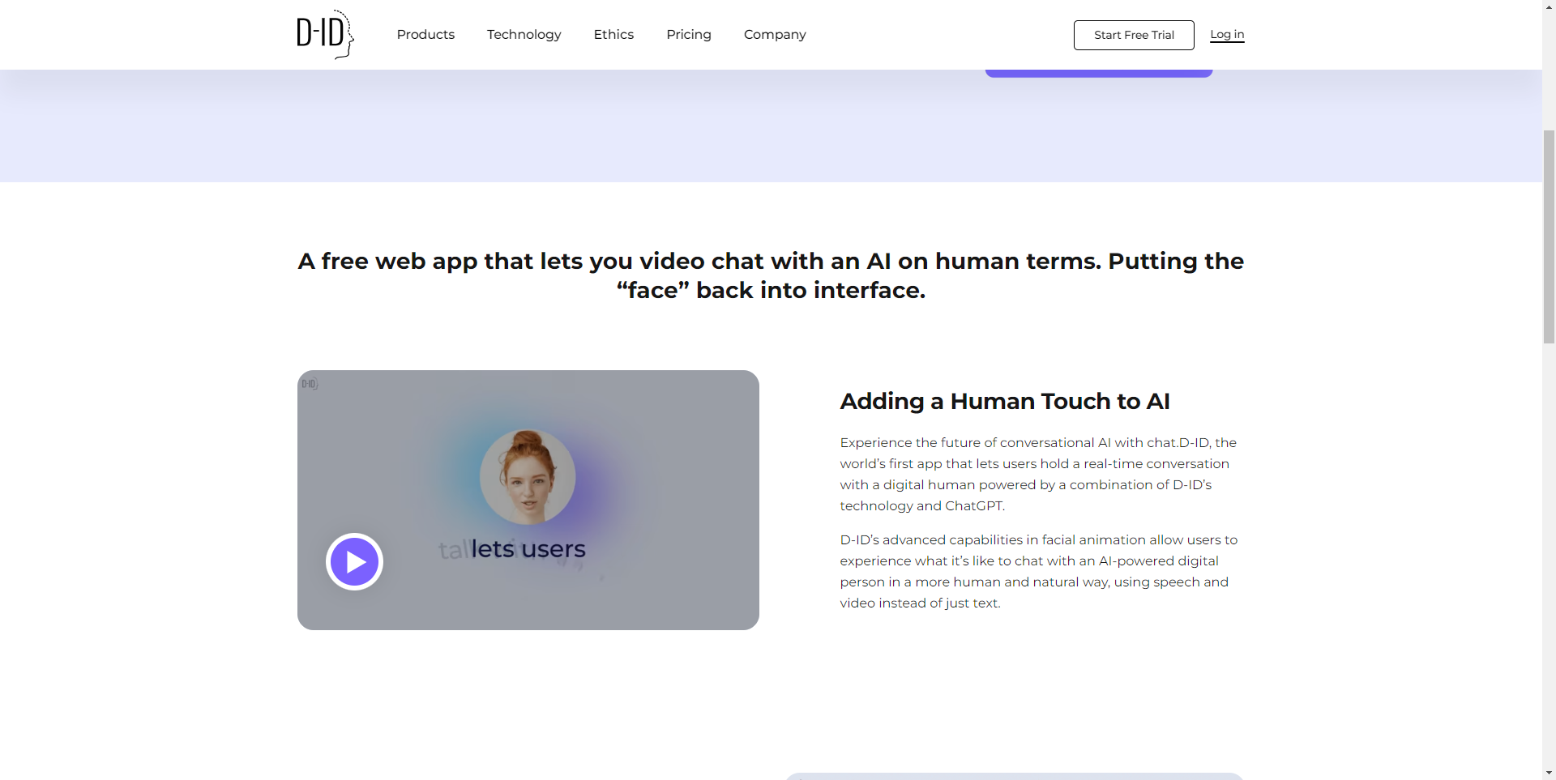
Task: Play the chat.D-ID demo video
Action: 354,561
